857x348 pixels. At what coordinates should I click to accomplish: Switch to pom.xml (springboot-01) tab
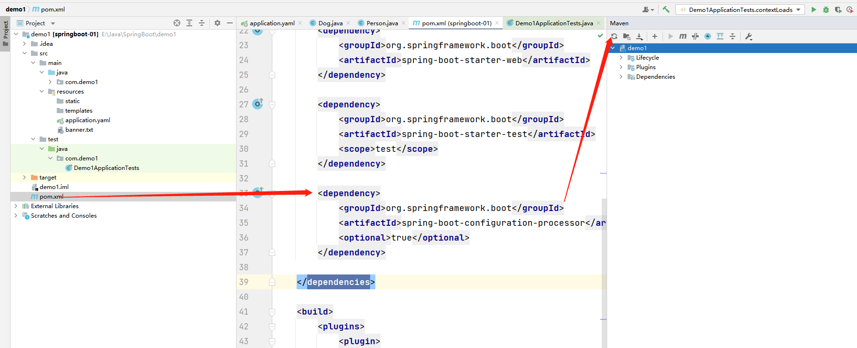coord(456,23)
